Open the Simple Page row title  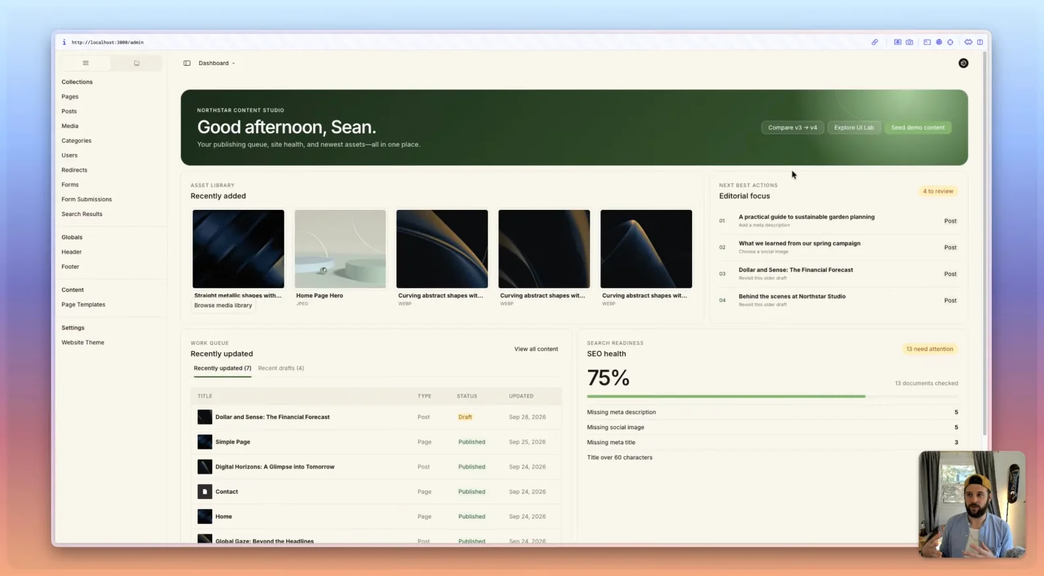tap(233, 442)
